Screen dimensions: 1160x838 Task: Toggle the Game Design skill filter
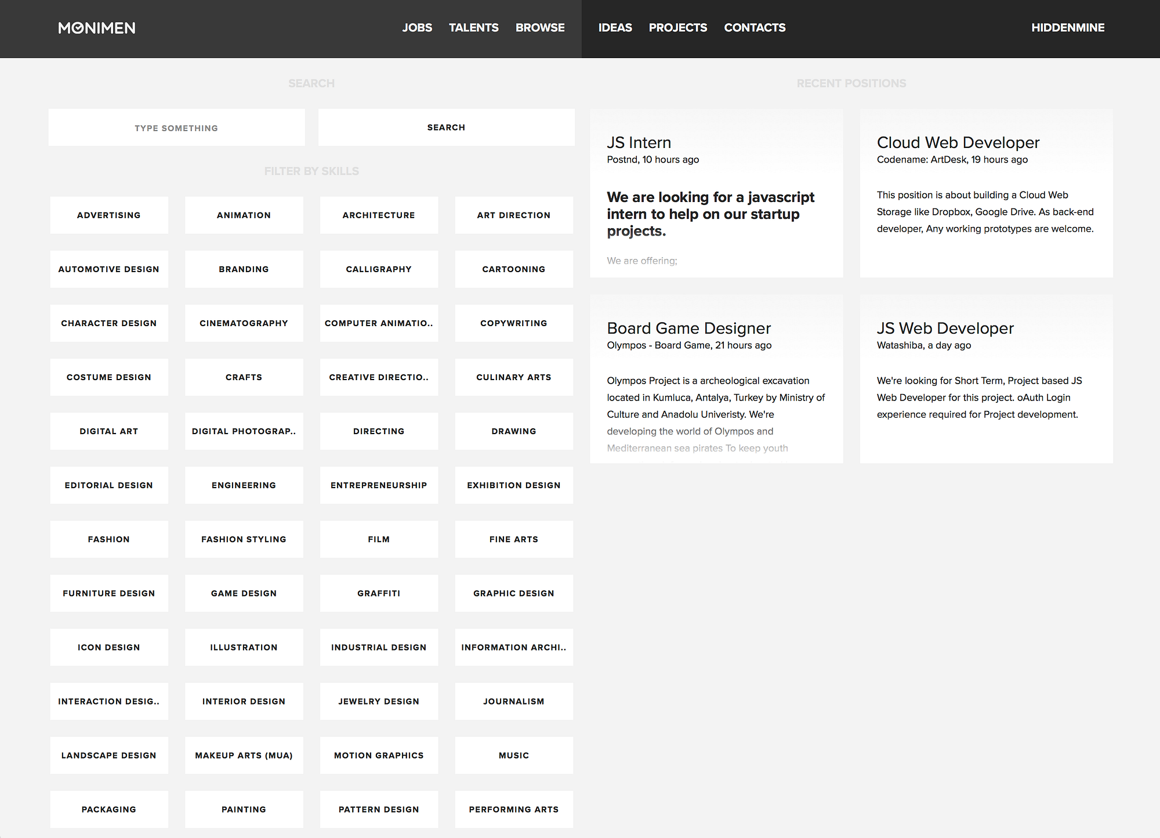point(244,593)
